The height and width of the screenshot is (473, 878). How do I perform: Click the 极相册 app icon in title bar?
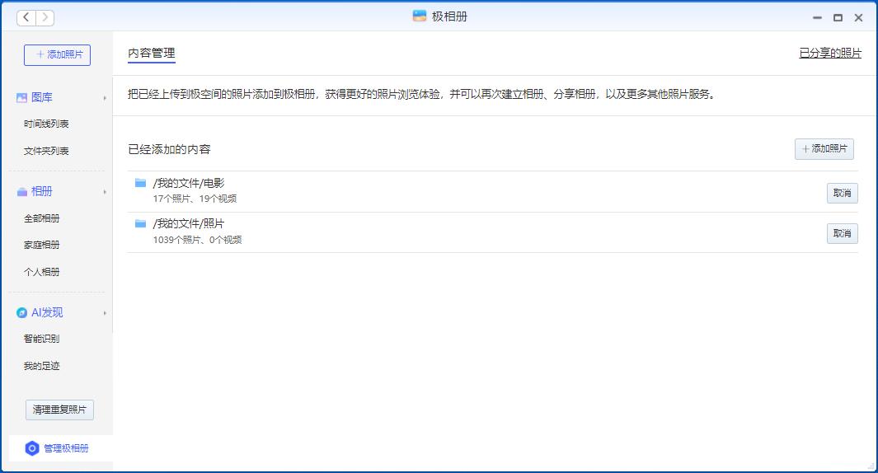pyautogui.click(x=420, y=16)
